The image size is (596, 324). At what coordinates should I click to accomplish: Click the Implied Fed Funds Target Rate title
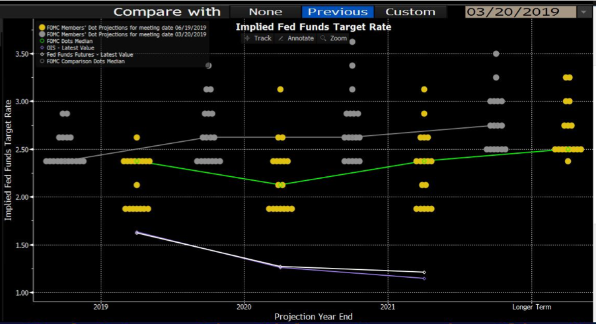313,27
